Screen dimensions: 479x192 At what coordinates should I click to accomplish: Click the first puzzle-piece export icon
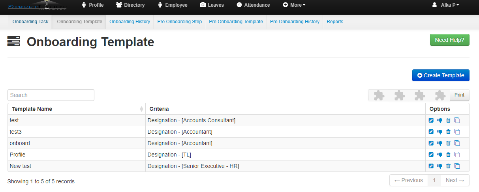tap(379, 95)
